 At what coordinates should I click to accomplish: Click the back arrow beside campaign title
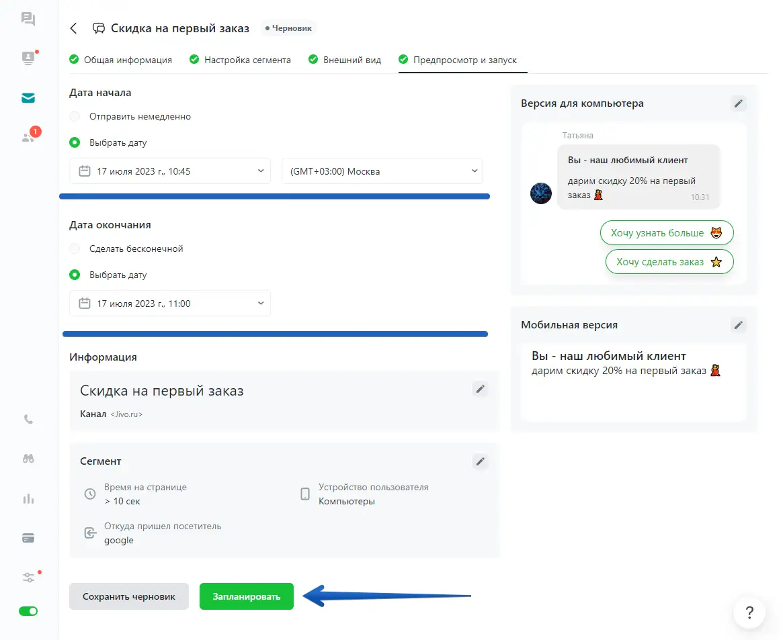coord(74,28)
